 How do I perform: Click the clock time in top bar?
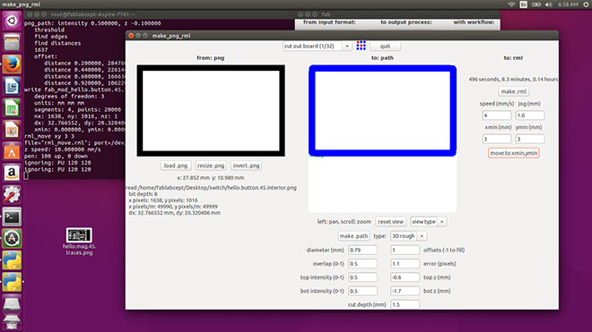(568, 4)
